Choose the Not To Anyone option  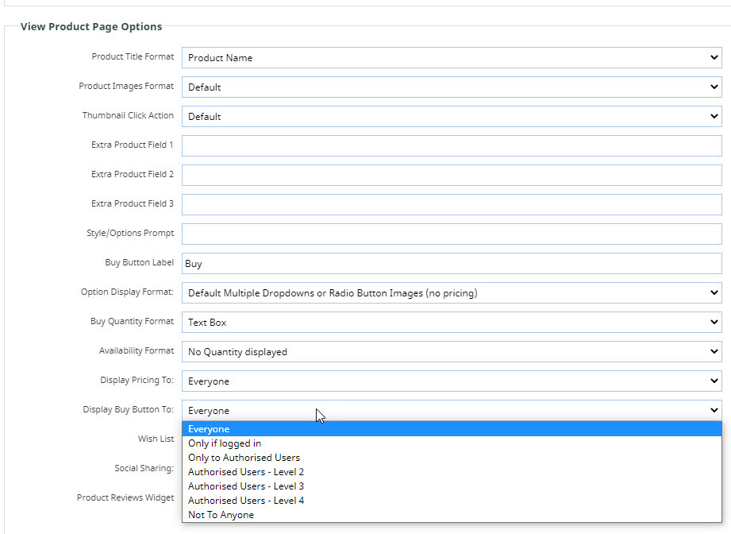point(452,515)
